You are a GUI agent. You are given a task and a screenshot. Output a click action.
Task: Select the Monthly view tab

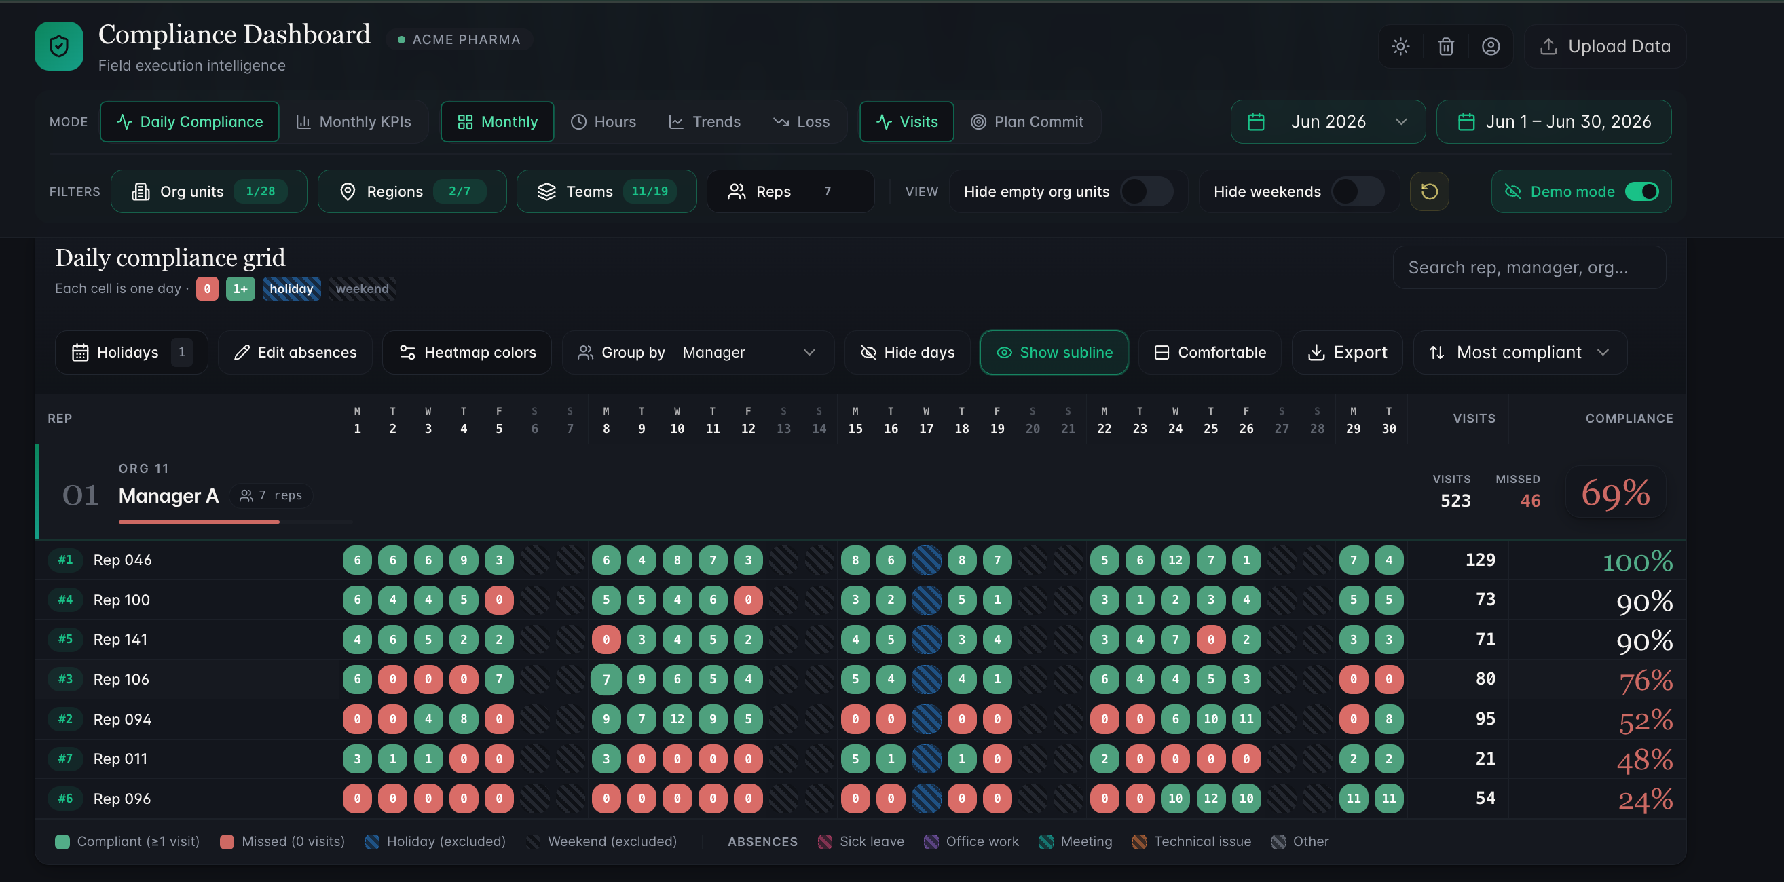[x=497, y=122]
